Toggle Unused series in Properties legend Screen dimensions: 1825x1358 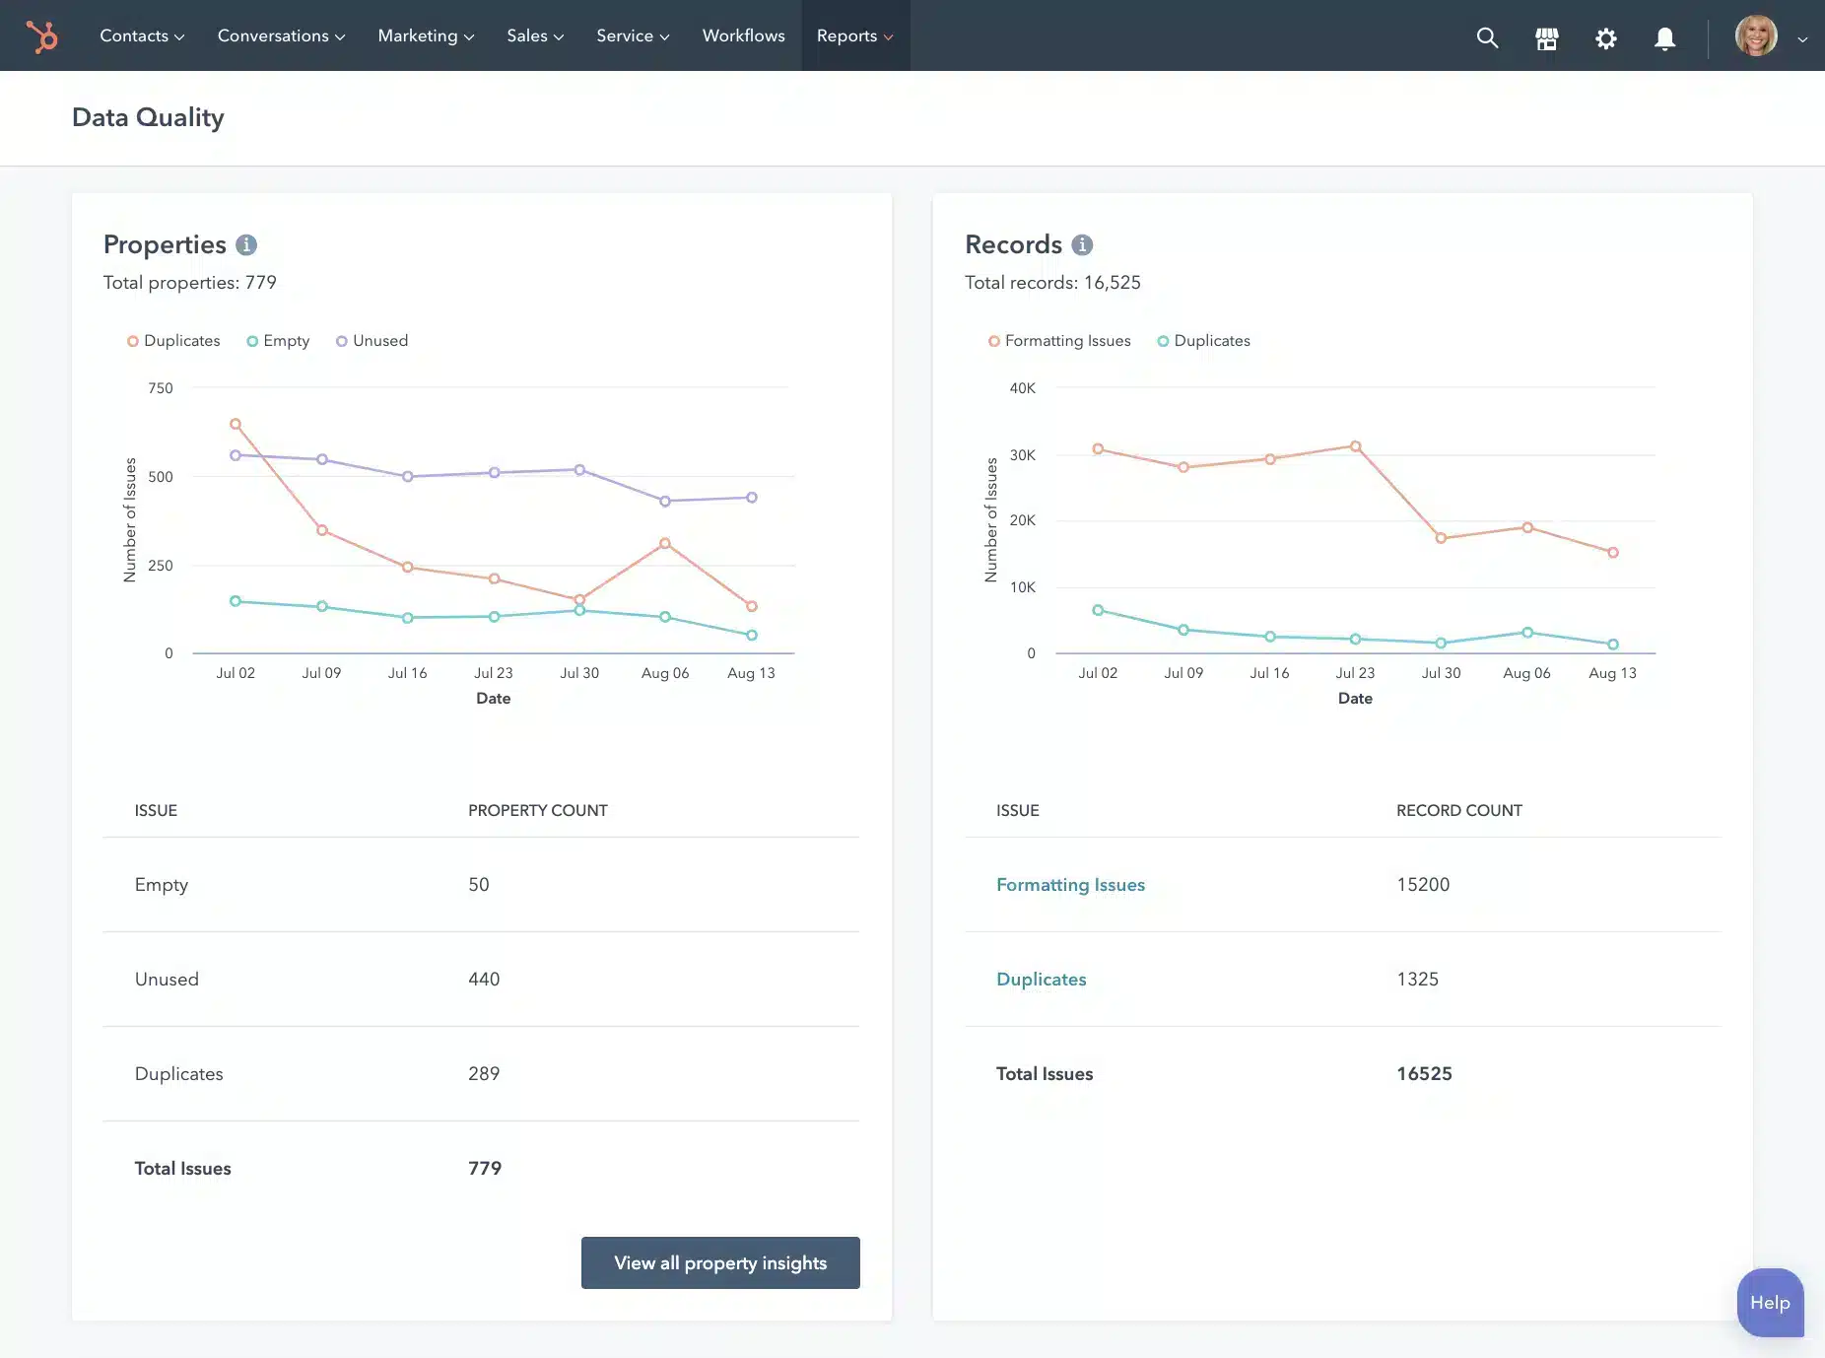pyautogui.click(x=372, y=341)
